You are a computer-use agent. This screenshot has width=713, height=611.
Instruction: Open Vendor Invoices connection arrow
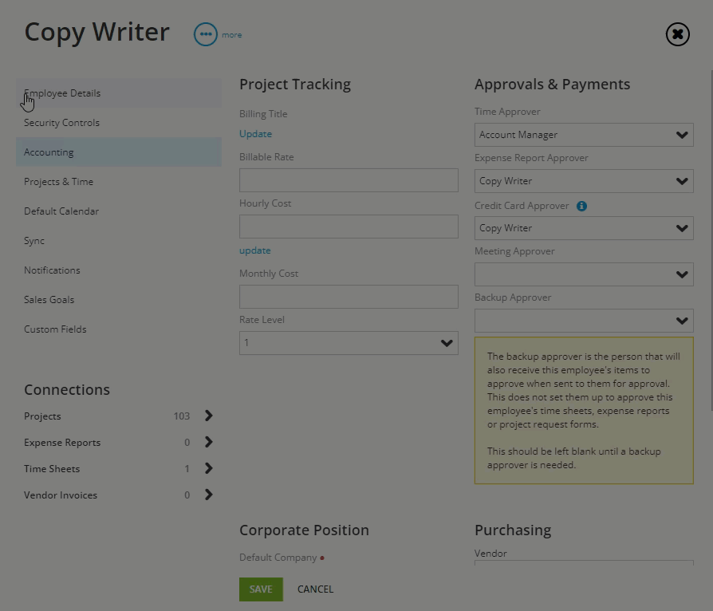209,495
